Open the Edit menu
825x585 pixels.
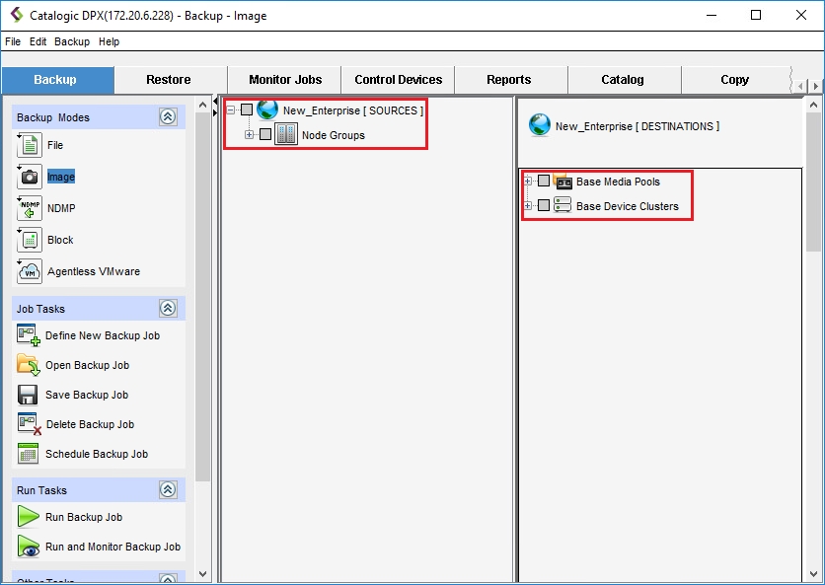37,42
